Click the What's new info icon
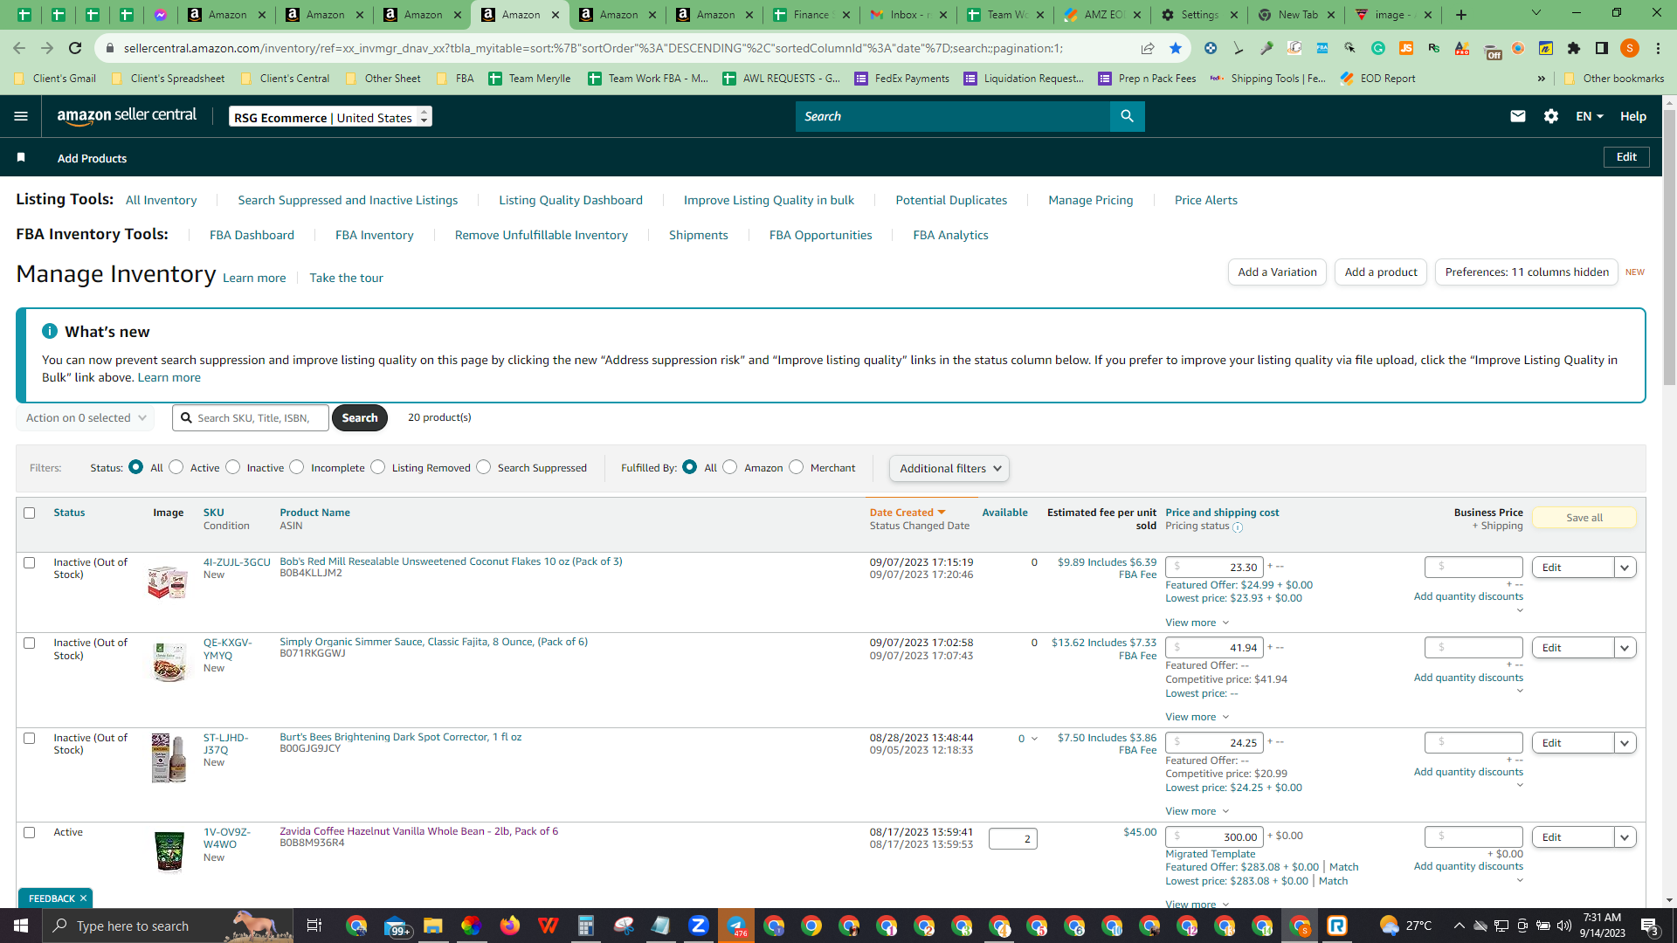The height and width of the screenshot is (943, 1677). click(x=50, y=331)
